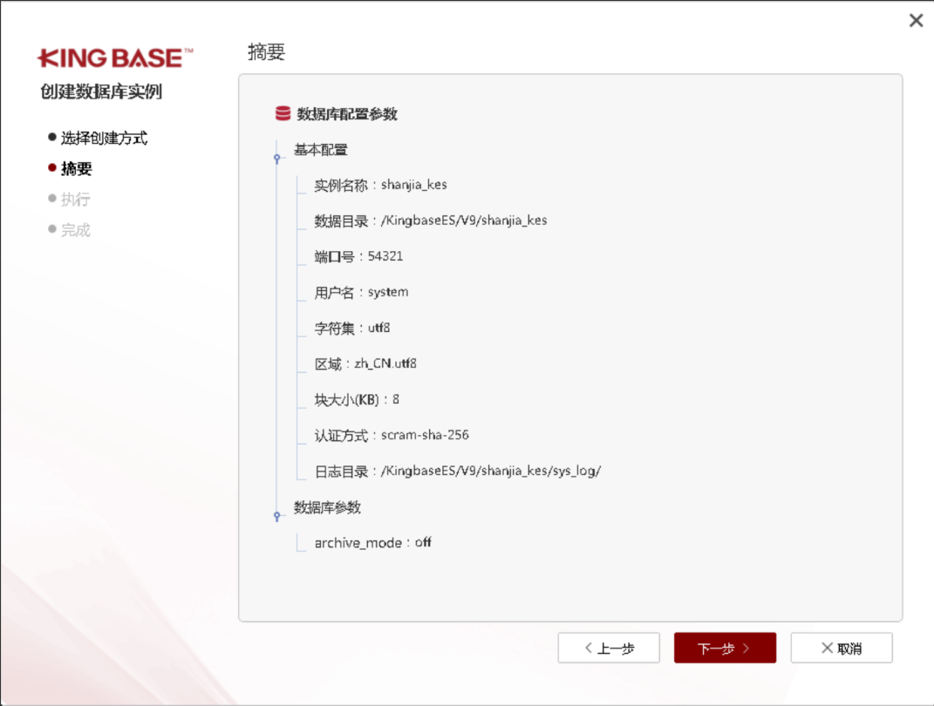Click the 下一步 next button
934x706 pixels.
(725, 648)
